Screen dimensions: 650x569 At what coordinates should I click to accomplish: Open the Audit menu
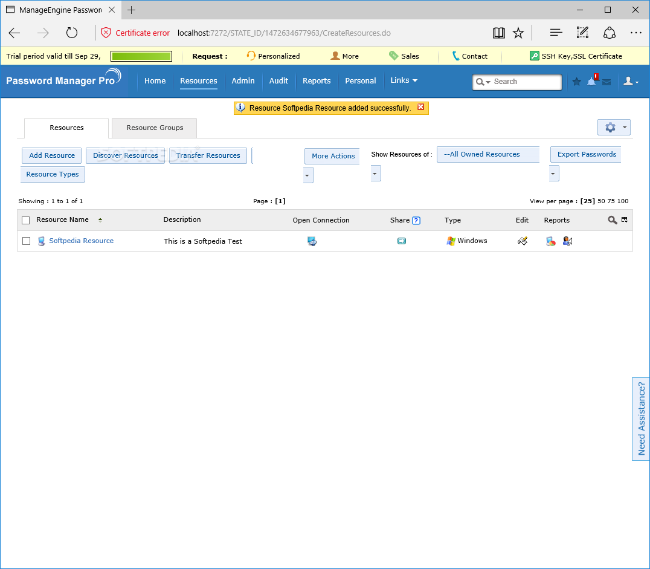pos(278,81)
